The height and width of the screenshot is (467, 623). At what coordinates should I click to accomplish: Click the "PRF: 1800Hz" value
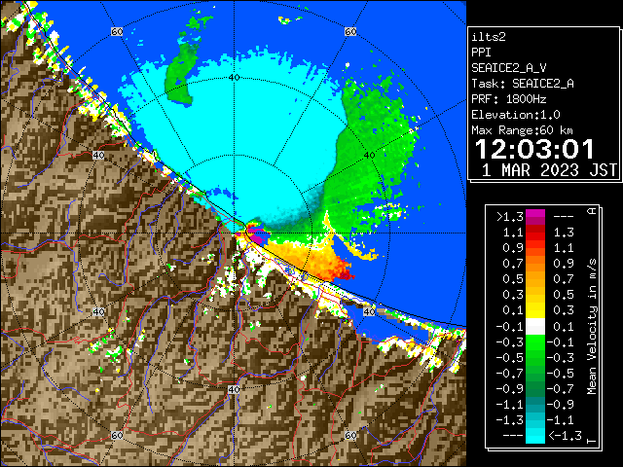point(509,99)
